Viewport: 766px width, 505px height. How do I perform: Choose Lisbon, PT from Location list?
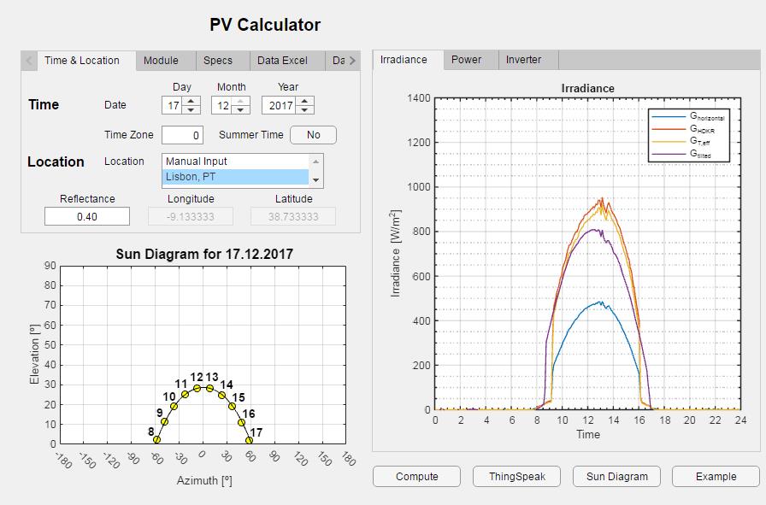coord(234,177)
